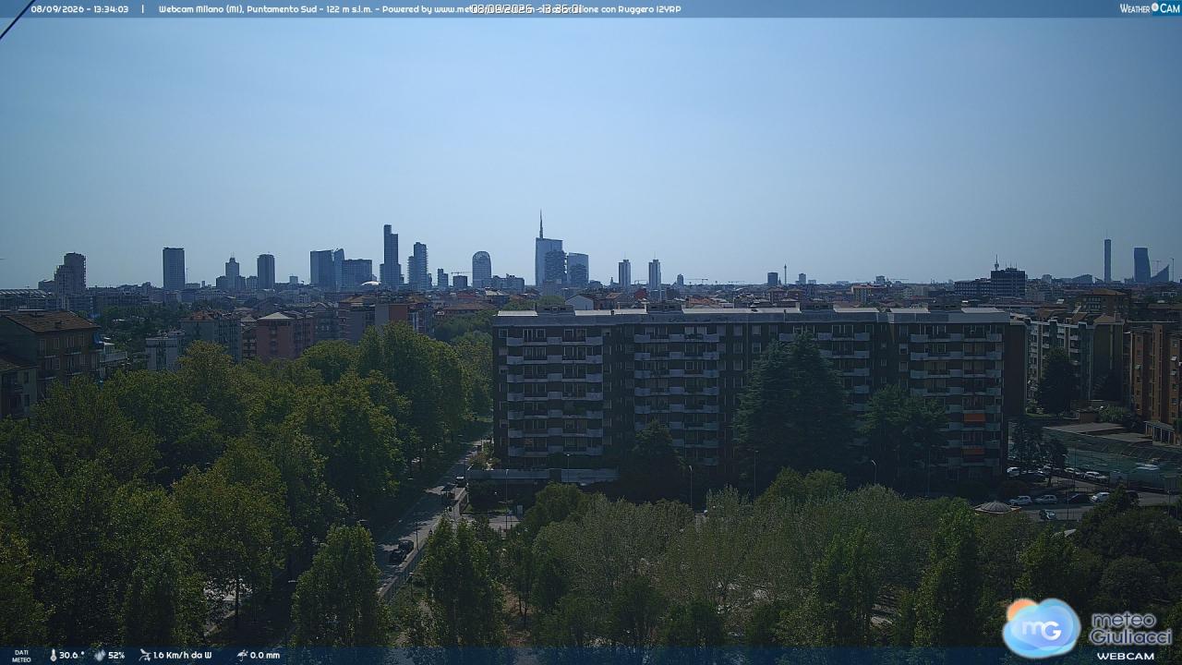
Task: Click the 52% humidity value
Action: pyautogui.click(x=116, y=656)
